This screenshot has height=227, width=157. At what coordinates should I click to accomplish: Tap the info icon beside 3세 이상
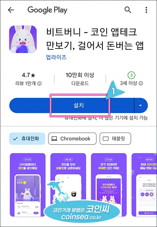pyautogui.click(x=141, y=83)
